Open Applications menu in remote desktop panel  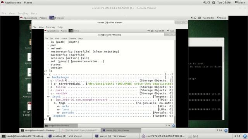30,18
